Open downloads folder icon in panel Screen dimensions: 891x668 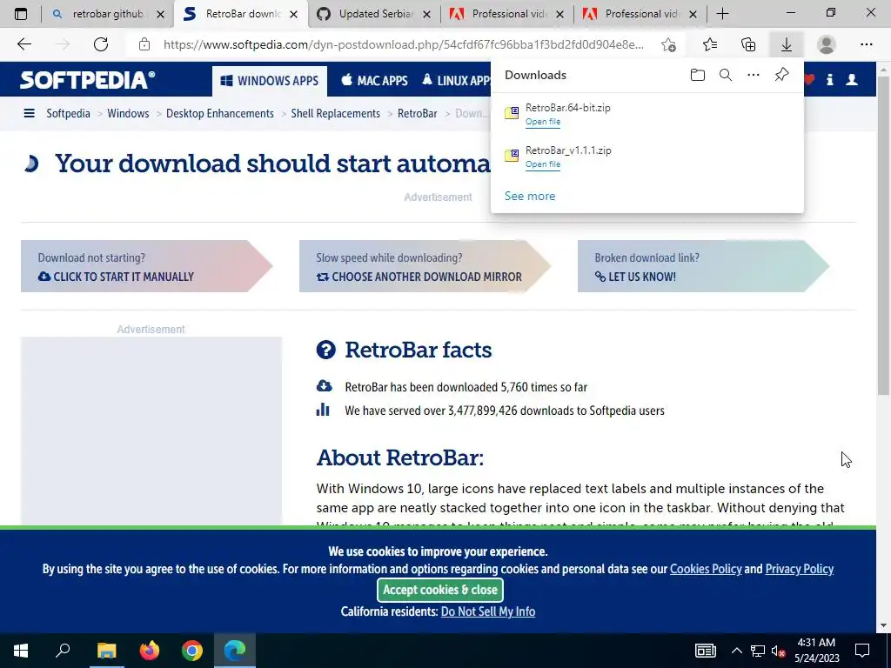(698, 75)
